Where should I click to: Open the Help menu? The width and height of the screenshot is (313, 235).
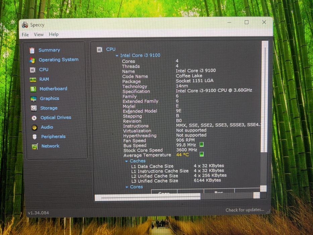click(54, 34)
